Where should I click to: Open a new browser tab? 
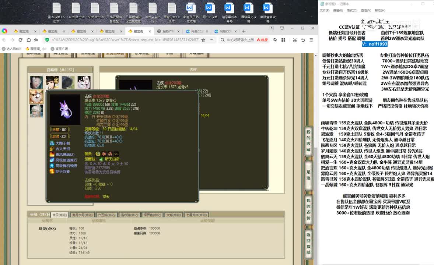244,31
